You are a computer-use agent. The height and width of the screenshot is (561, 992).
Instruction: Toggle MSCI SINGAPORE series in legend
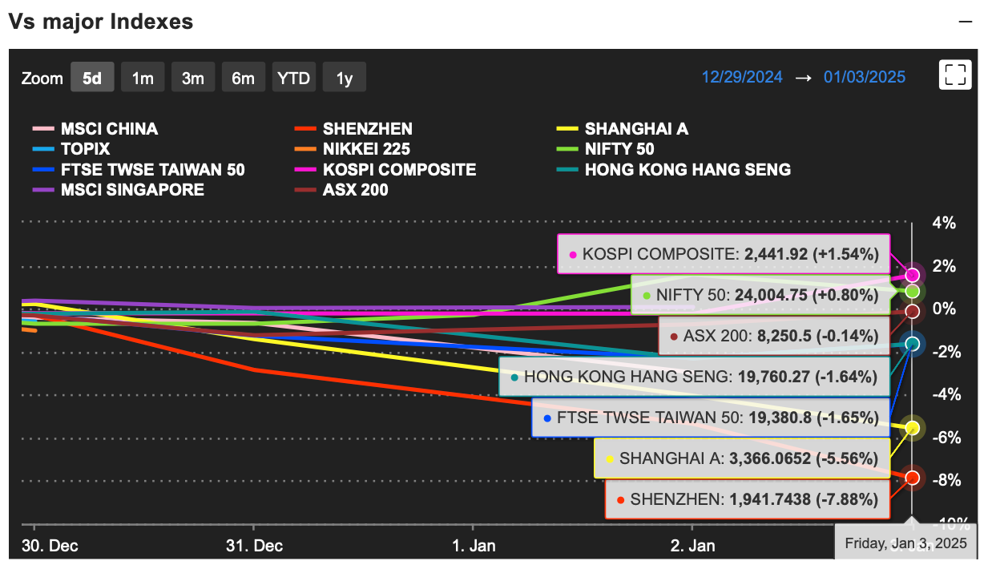tap(119, 190)
